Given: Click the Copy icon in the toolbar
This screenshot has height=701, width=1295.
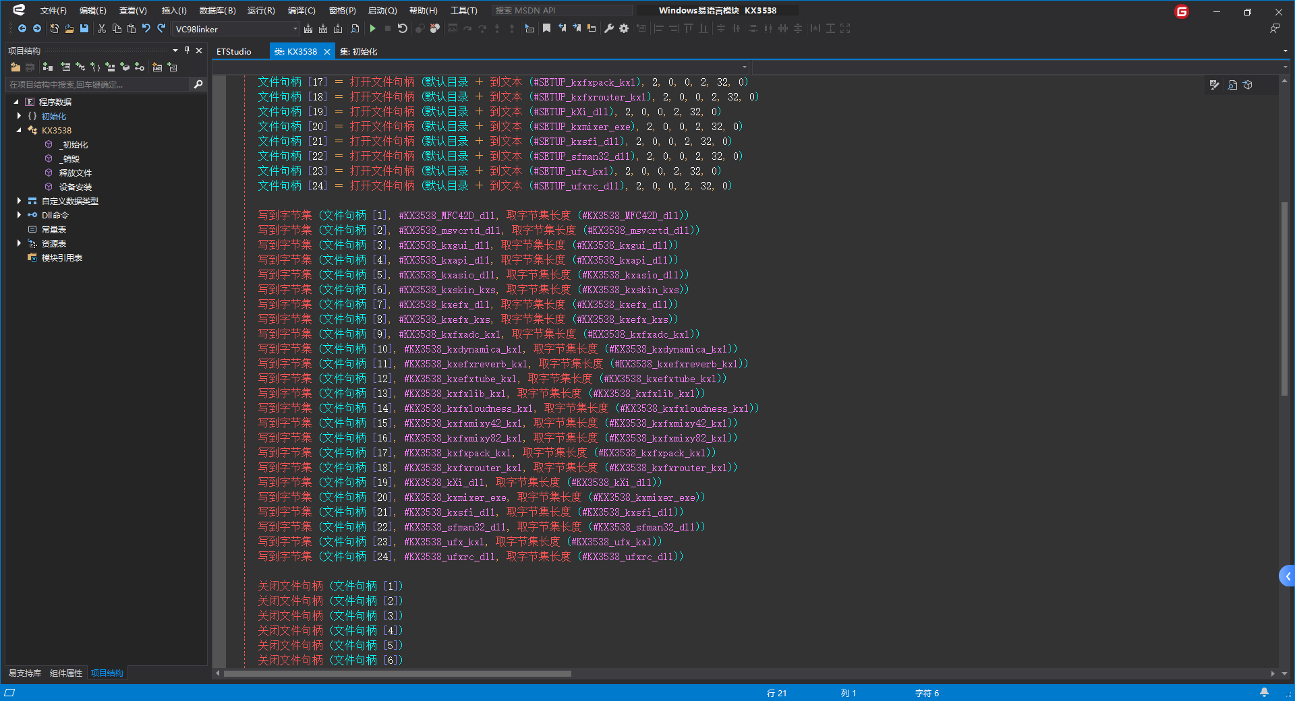Looking at the screenshot, I should pos(117,28).
